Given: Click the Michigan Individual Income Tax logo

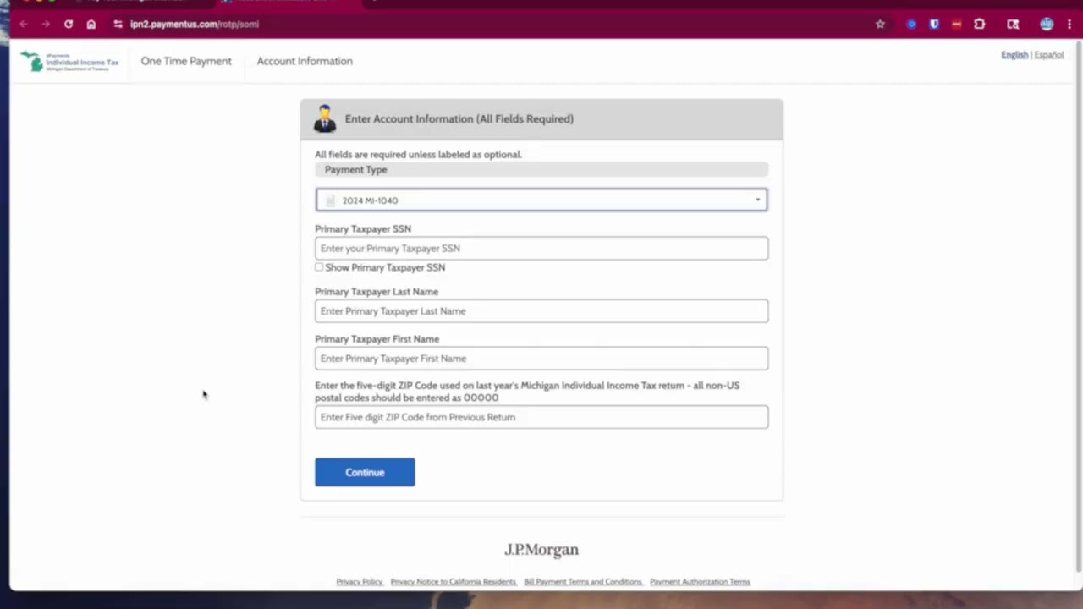Looking at the screenshot, I should pyautogui.click(x=70, y=61).
